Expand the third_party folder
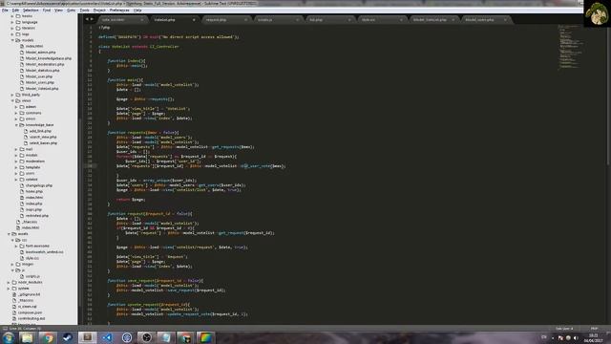 [12, 95]
